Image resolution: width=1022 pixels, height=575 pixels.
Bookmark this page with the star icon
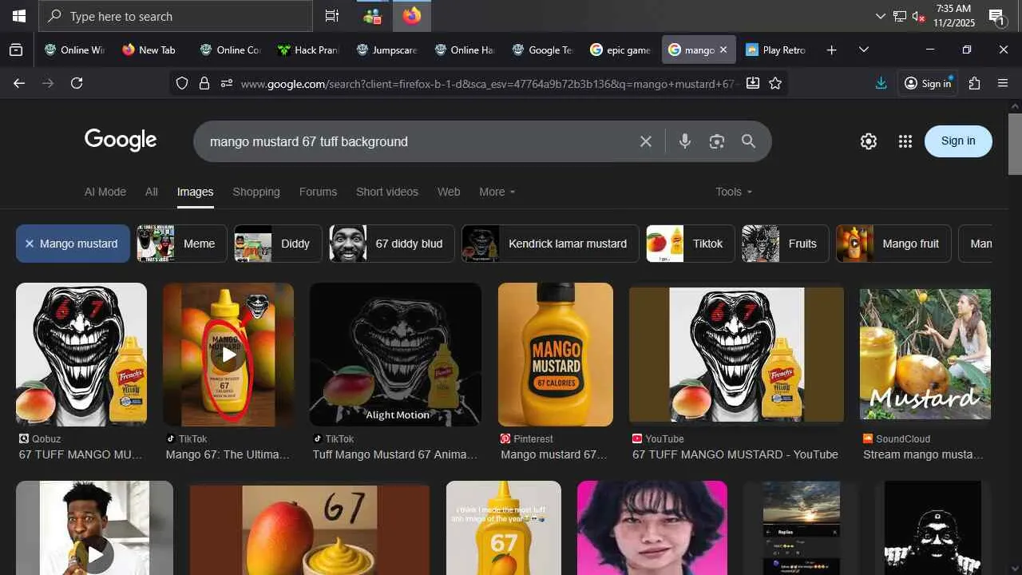click(x=775, y=83)
